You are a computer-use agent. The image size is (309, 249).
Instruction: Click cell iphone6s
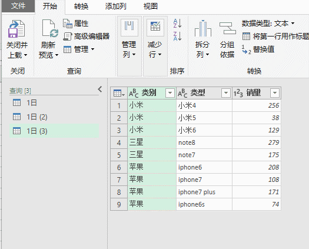click(204, 204)
